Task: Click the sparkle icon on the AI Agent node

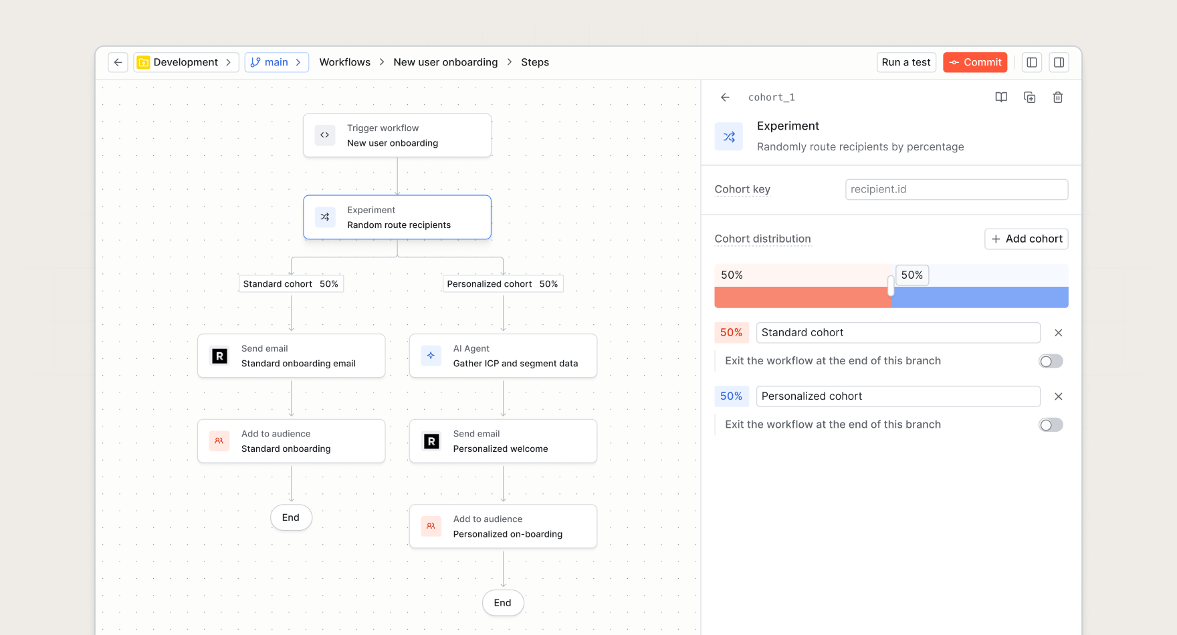Action: tap(431, 356)
